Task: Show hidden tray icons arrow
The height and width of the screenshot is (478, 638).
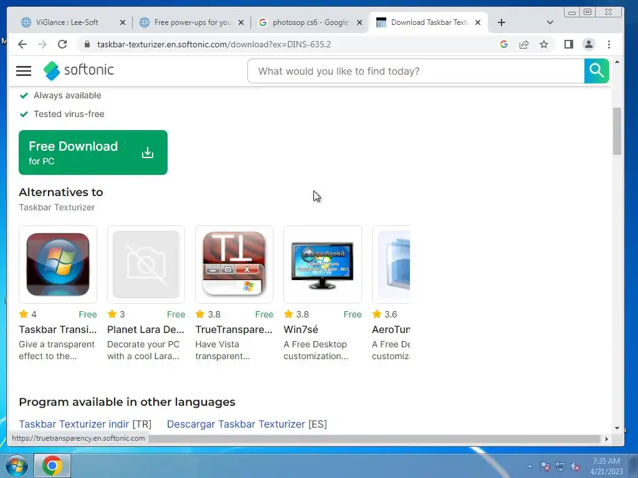Action: click(x=530, y=466)
